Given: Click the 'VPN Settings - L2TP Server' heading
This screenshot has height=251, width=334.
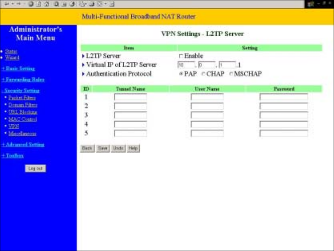Looking at the screenshot, I should coord(202,34).
